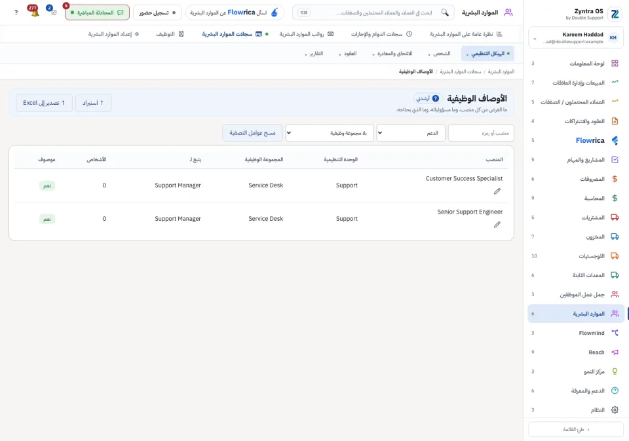The height and width of the screenshot is (441, 629).
Task: Expand الشخص submenu
Action: (439, 53)
